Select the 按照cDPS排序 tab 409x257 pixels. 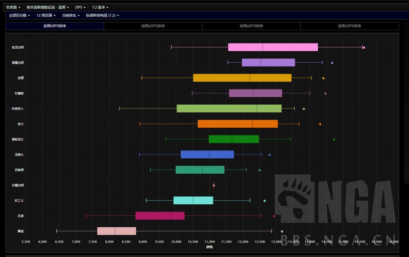pyautogui.click(x=349, y=26)
